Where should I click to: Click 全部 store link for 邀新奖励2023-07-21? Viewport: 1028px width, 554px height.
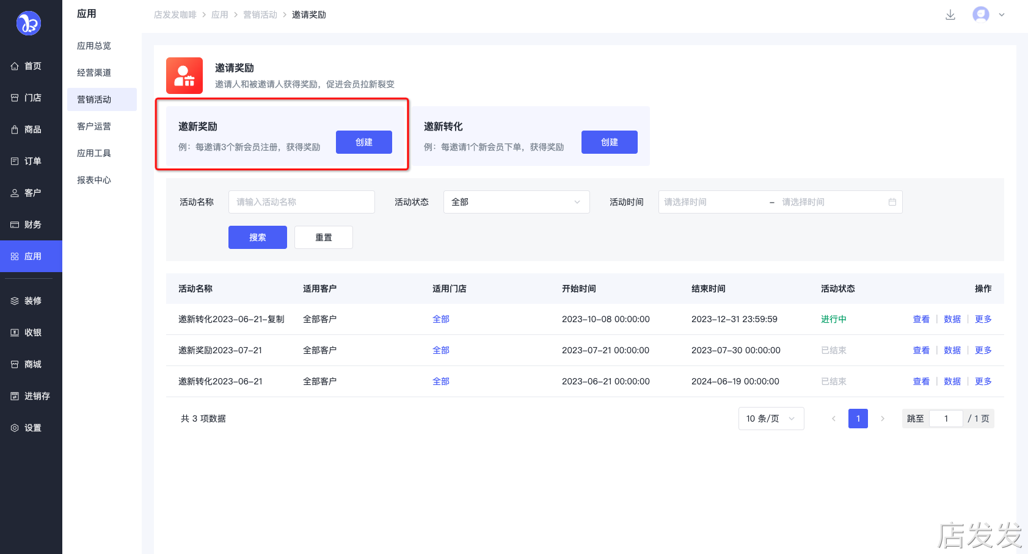click(x=441, y=350)
